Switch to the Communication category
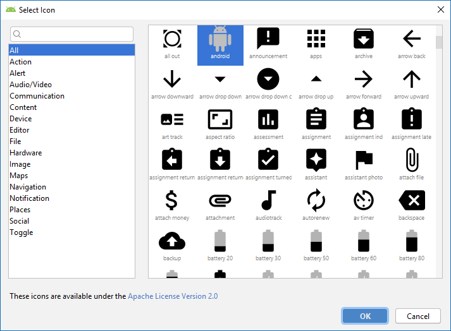Image resolution: width=451 pixels, height=331 pixels. pyautogui.click(x=71, y=95)
